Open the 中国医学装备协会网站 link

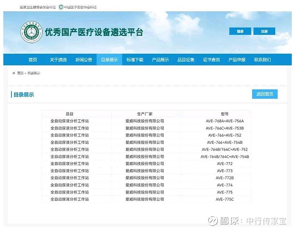78,6
